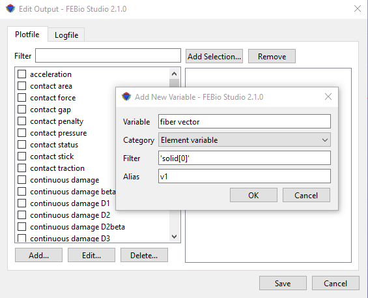This screenshot has width=368, height=298.
Task: Click the variable list scroll up arrow
Action: [174, 74]
